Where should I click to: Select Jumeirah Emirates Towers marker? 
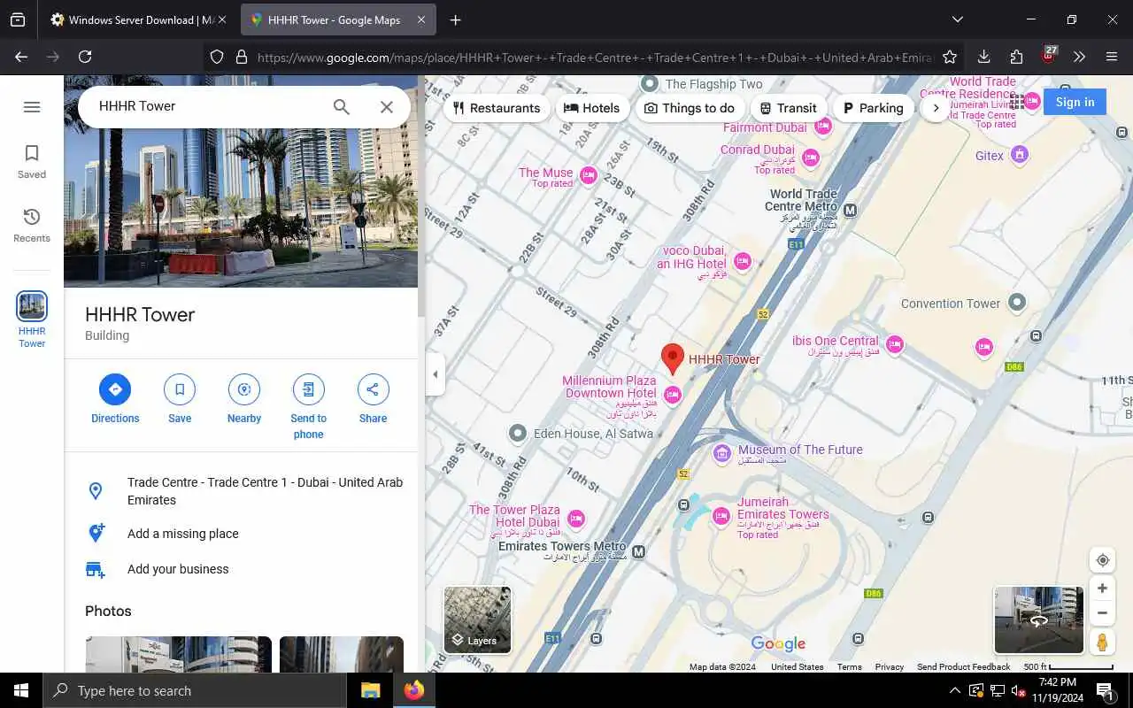pyautogui.click(x=721, y=515)
